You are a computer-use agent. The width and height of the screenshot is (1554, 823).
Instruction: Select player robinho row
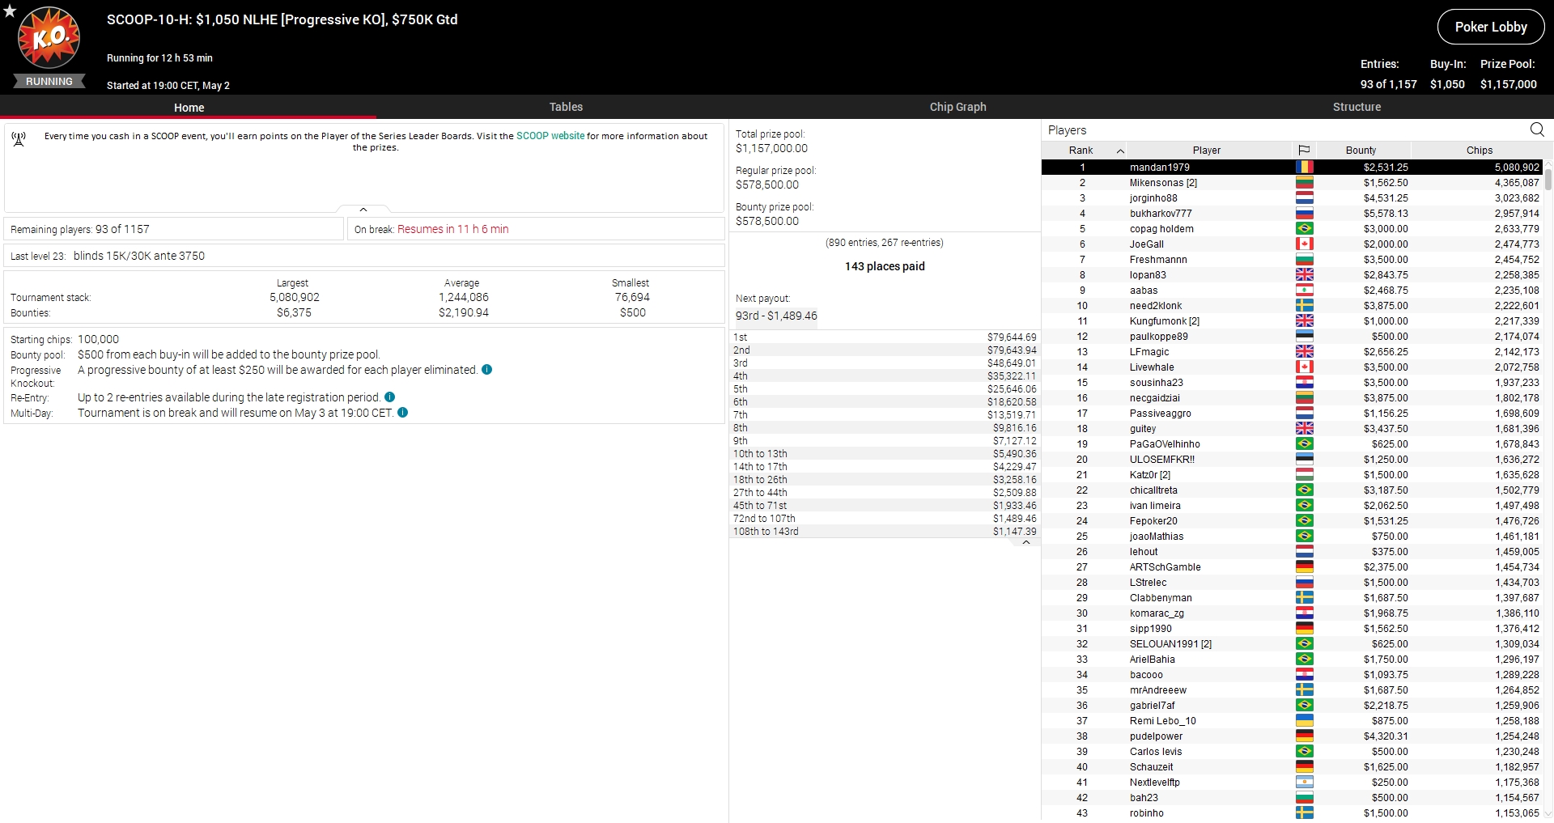[1292, 813]
